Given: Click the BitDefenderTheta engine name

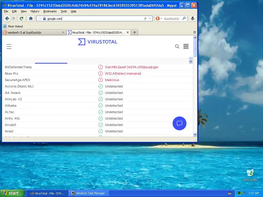Looking at the screenshot, I should click(18, 67).
